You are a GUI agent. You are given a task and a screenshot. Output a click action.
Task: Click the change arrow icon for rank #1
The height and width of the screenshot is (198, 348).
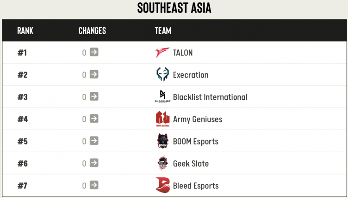[94, 52]
